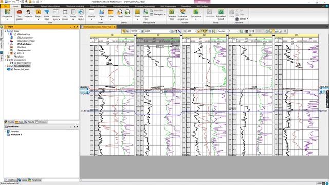Switch to the Models pane tab
The width and height of the screenshot is (329, 185).
[x=9, y=122]
